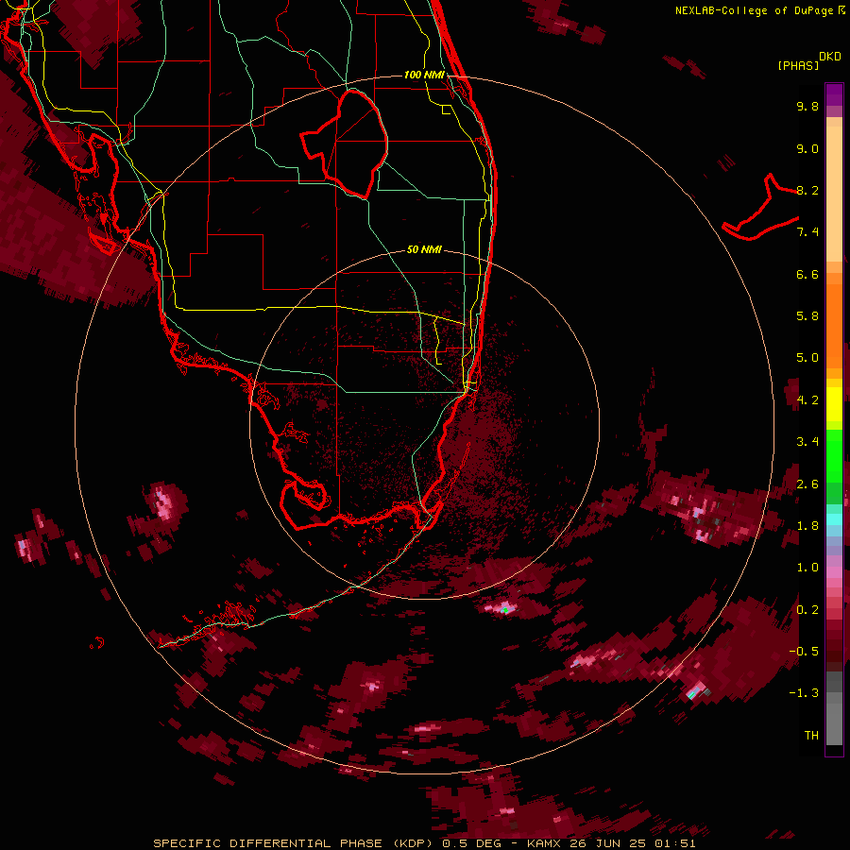This screenshot has height=850, width=850.
Task: Click the 9.8 value on the scale
Action: click(807, 106)
